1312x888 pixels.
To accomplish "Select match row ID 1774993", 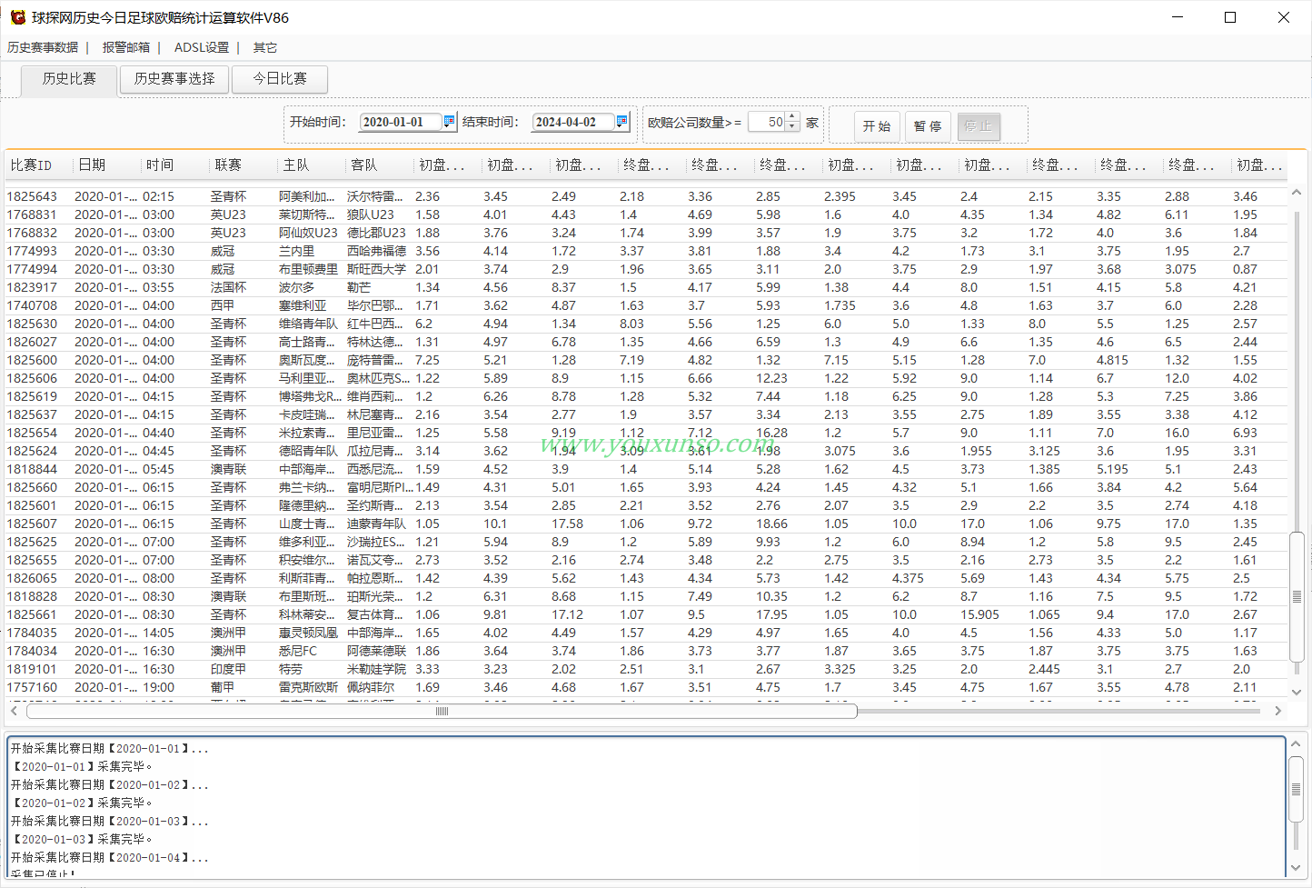I will 646,251.
